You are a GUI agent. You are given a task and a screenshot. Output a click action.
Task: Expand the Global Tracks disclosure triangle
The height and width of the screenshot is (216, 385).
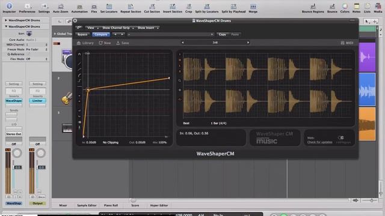point(55,34)
